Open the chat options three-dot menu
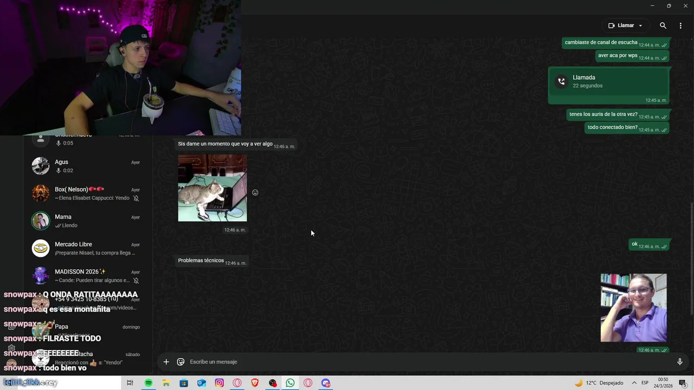694x390 pixels. (x=680, y=25)
